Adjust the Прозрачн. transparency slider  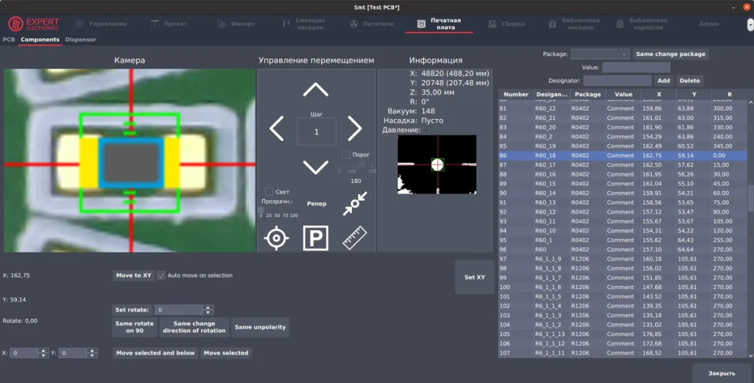[x=261, y=210]
